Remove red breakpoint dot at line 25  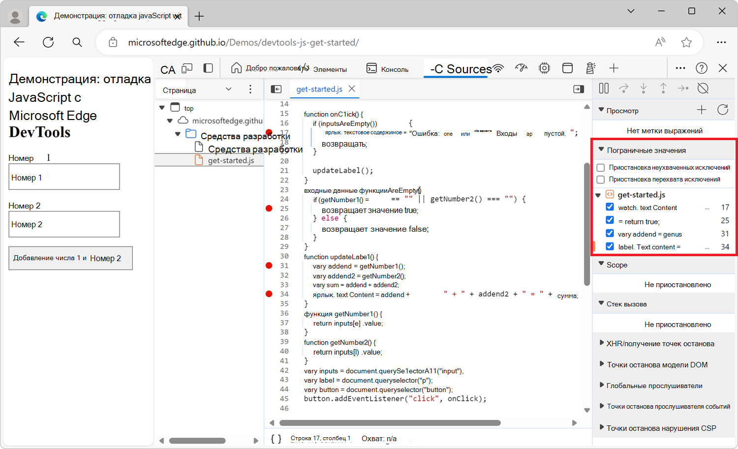(269, 209)
